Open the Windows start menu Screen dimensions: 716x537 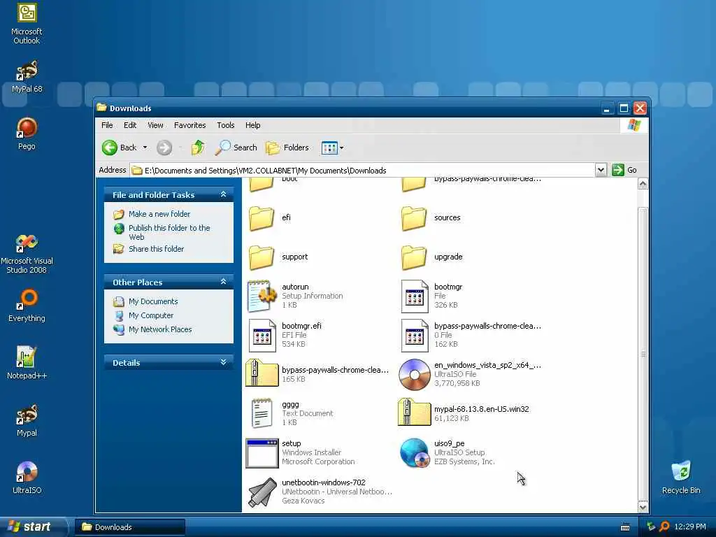tap(33, 527)
